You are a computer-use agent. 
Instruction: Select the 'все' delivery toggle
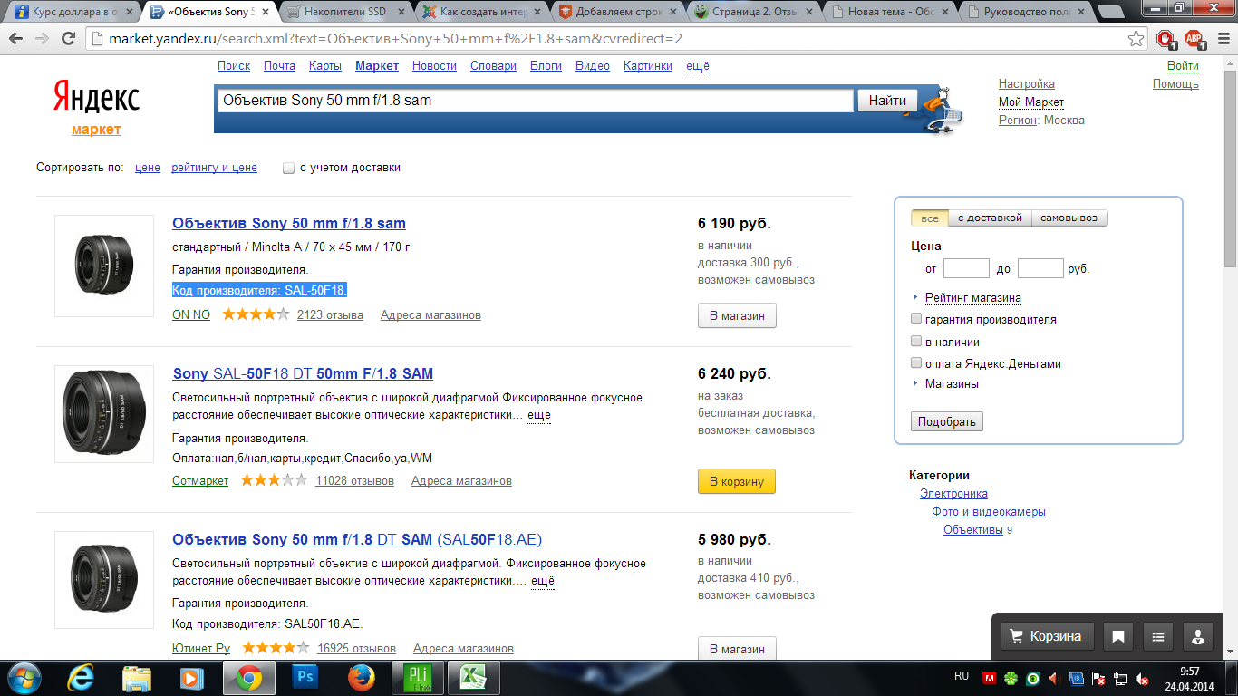tap(930, 218)
